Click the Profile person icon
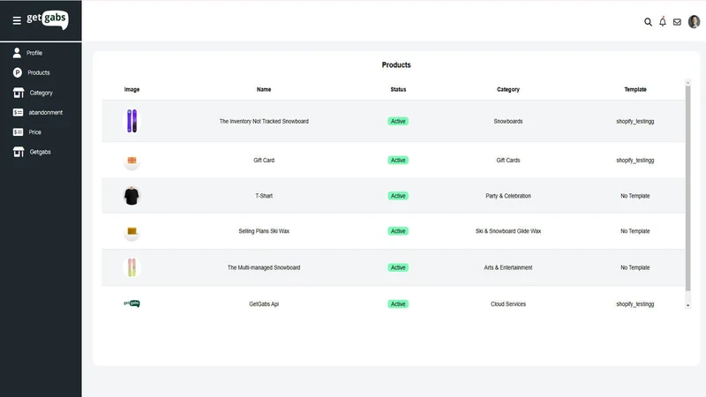706x397 pixels. click(x=17, y=53)
